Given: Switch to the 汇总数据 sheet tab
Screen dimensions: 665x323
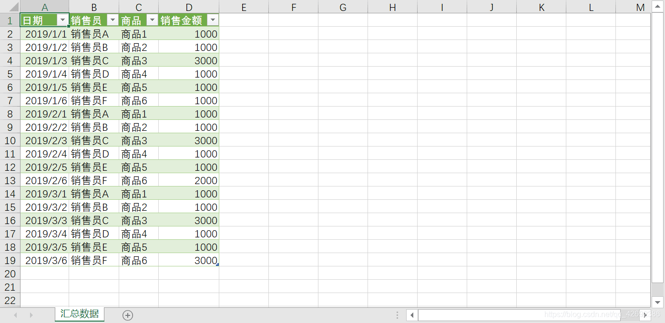Looking at the screenshot, I should tap(80, 314).
